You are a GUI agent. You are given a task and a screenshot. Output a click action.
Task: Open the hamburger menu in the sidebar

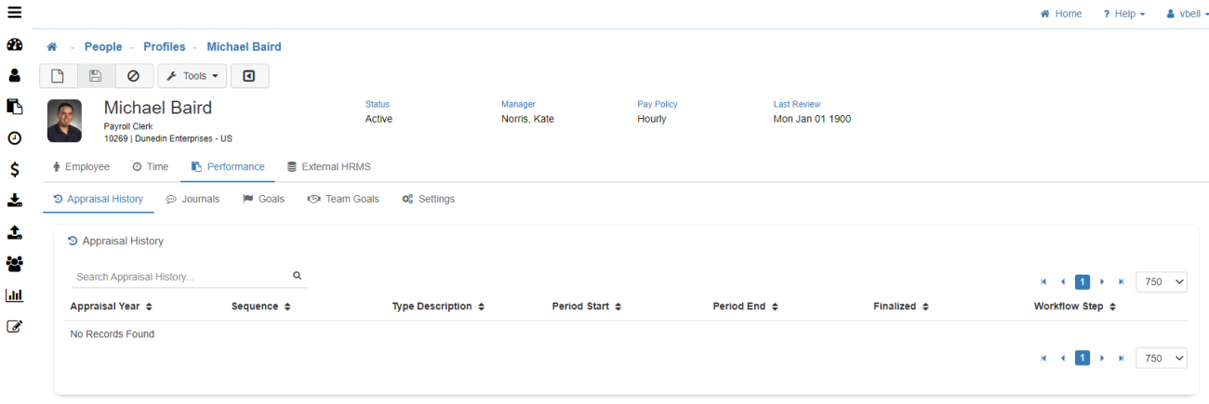click(x=14, y=13)
